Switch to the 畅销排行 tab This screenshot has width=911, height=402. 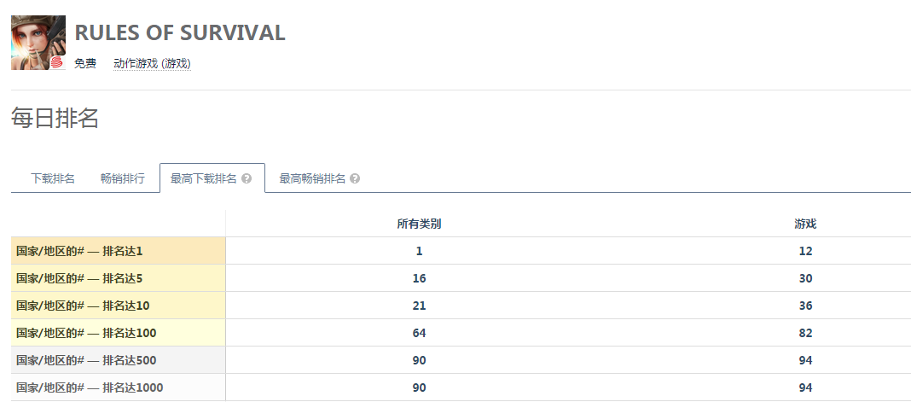point(123,179)
